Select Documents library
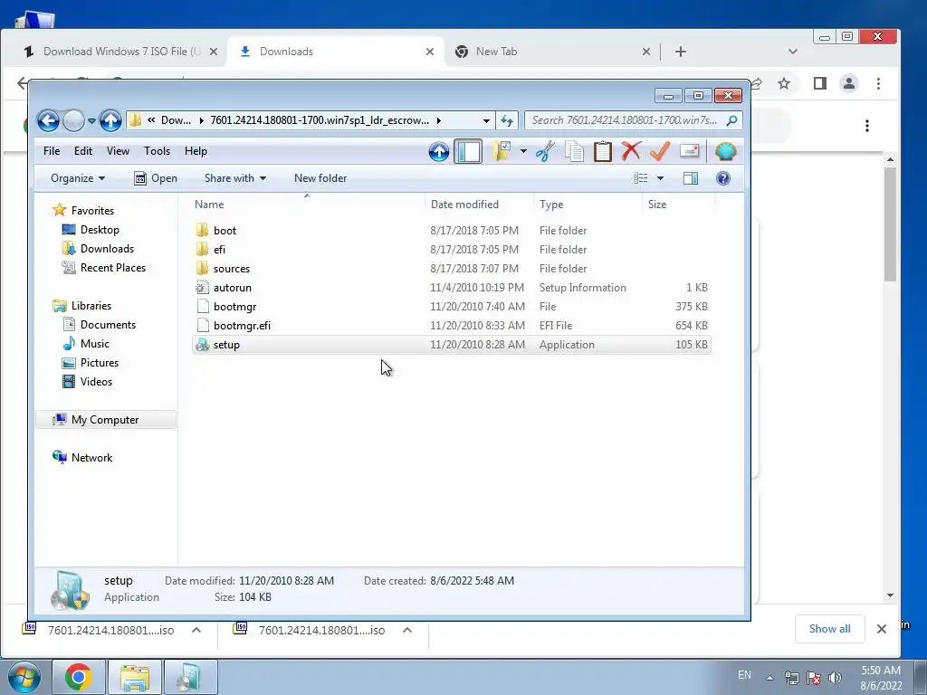 [x=100, y=325]
